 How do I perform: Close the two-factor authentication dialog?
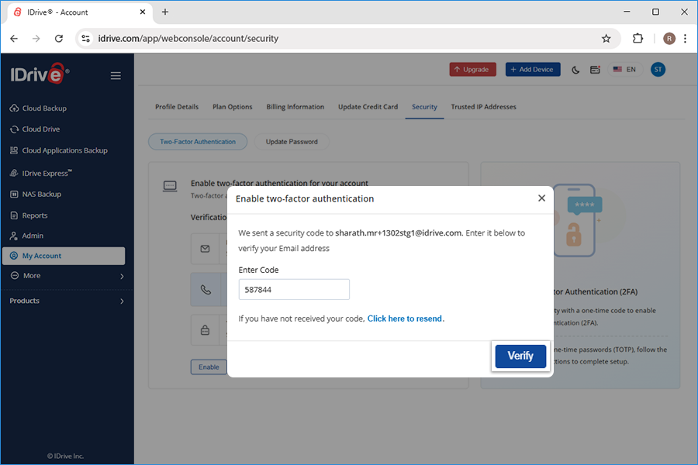[x=541, y=198]
